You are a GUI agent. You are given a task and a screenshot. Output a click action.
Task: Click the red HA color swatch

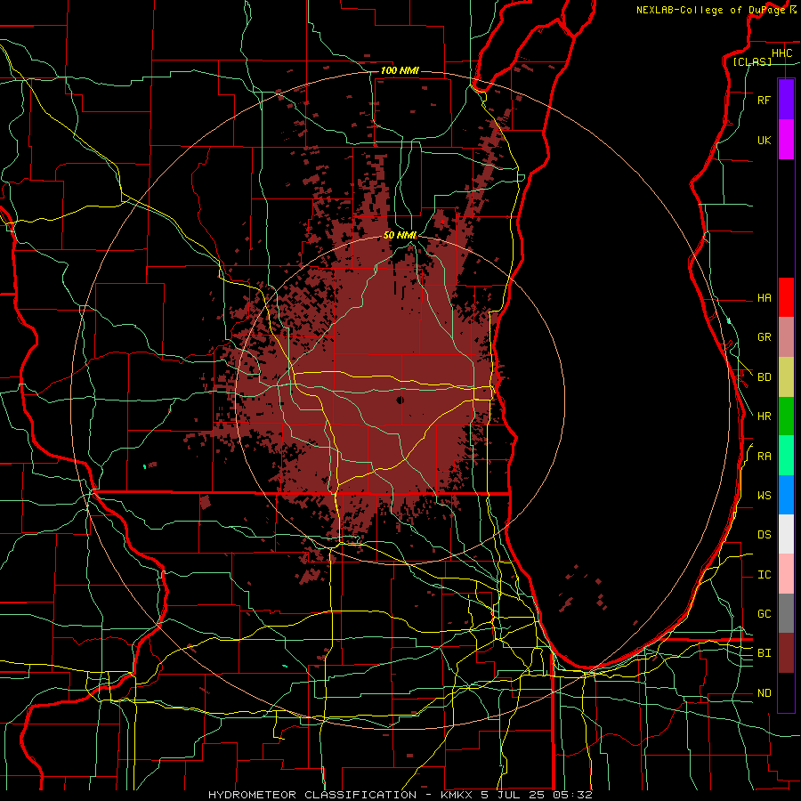tap(786, 297)
